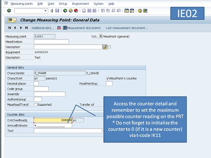Screen dimensions: 211x158
Task: Click the equipment description Test
Action: [37, 58]
